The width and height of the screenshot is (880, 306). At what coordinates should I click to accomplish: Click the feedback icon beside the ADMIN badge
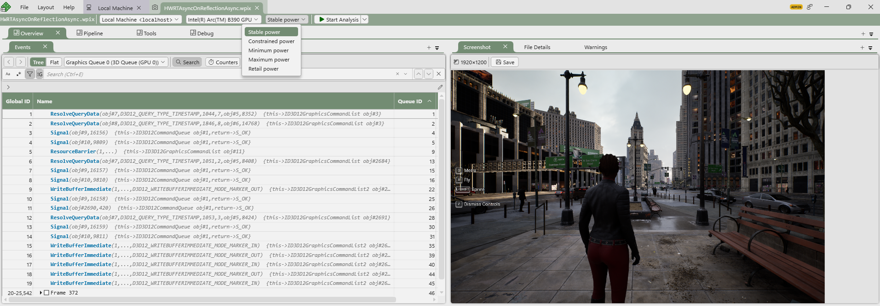coord(810,7)
